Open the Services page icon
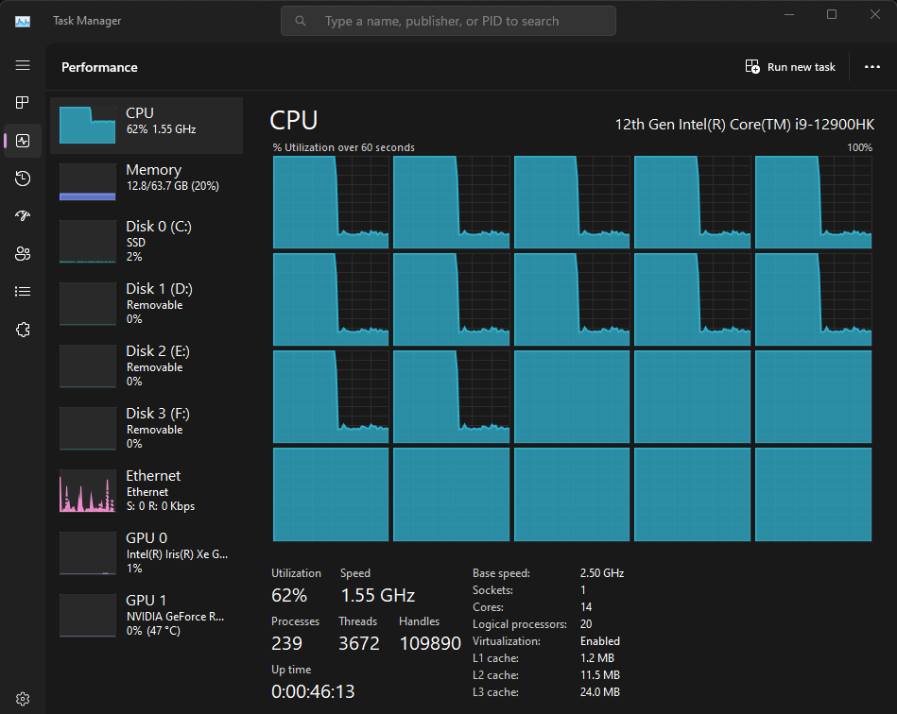 click(x=23, y=329)
